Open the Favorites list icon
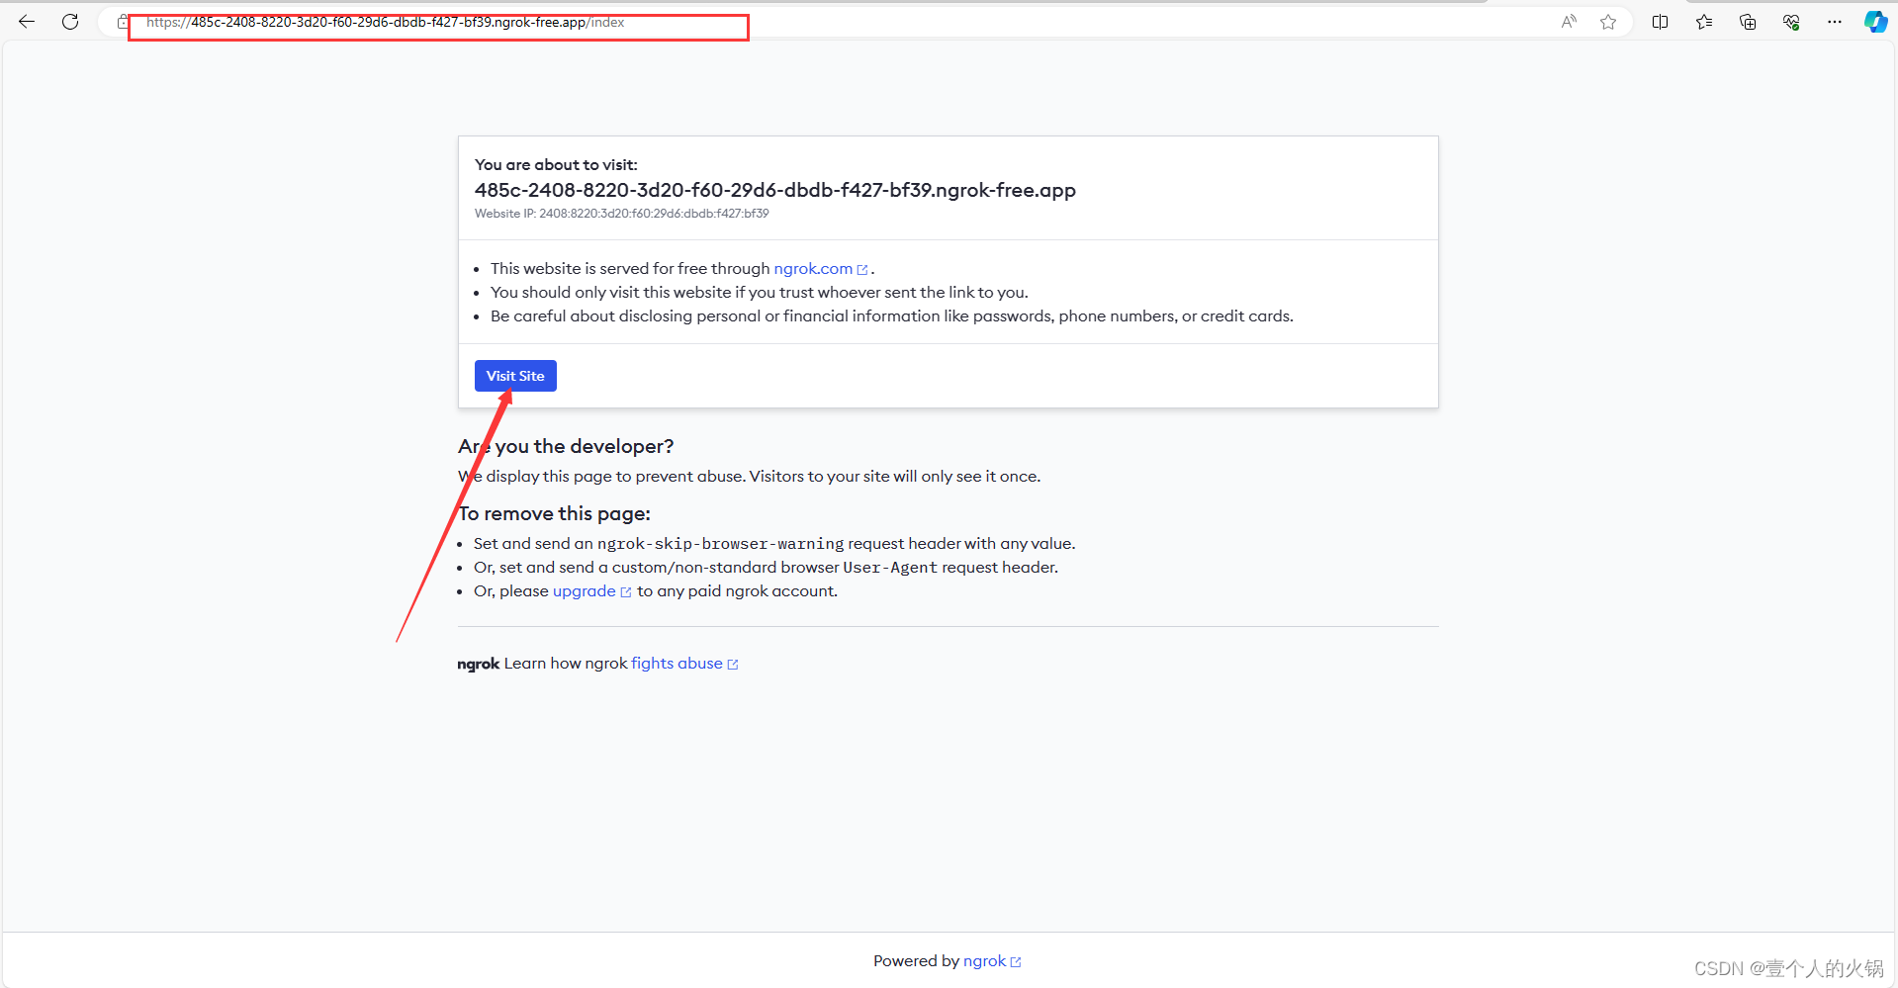This screenshot has height=988, width=1898. click(x=1704, y=22)
